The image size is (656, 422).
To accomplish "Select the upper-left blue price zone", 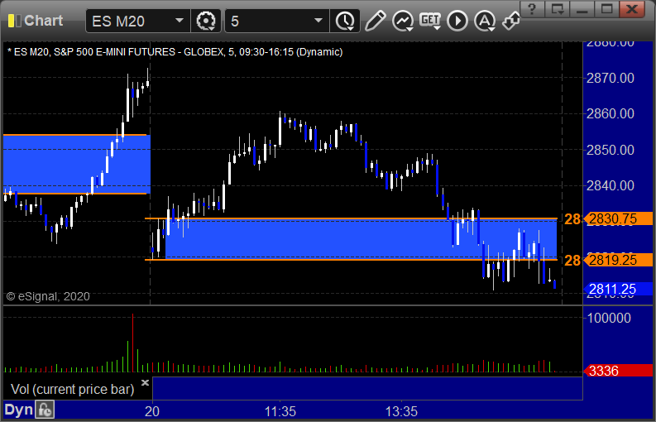I will [77, 164].
